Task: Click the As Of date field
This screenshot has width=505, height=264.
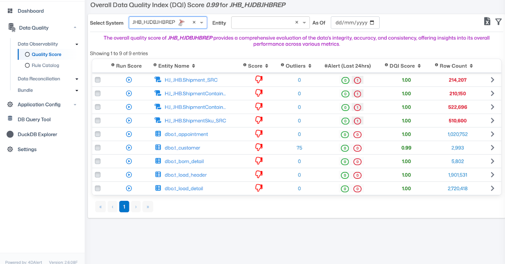Action: click(x=355, y=23)
